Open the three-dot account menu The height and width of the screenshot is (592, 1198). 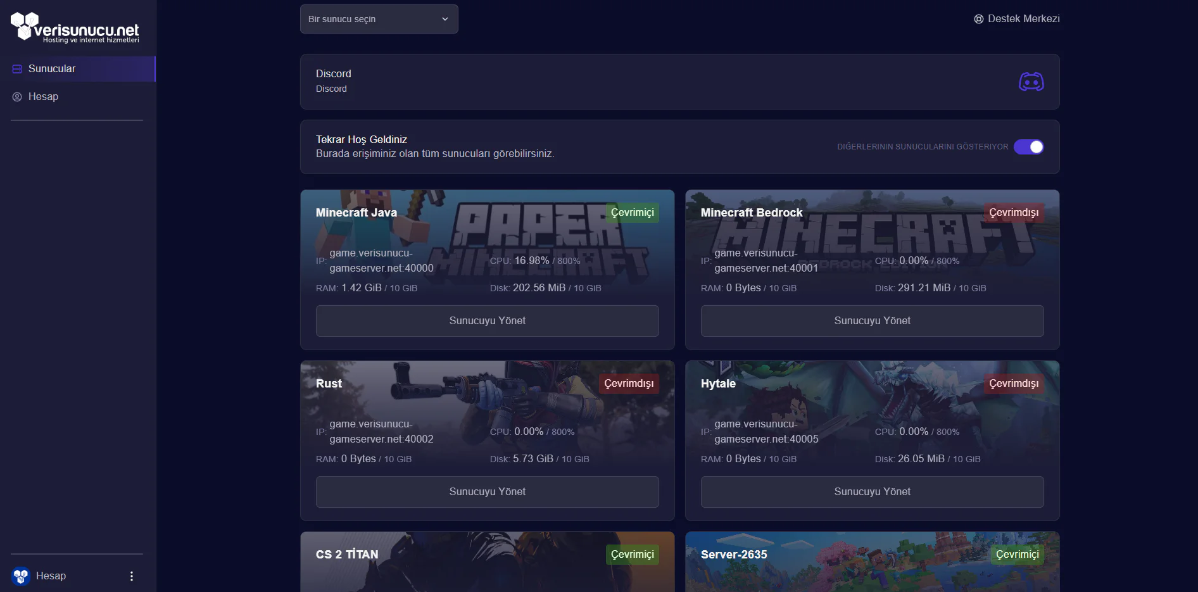tap(132, 576)
